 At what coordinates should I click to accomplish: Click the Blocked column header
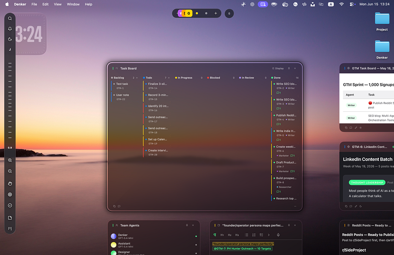tap(213, 78)
